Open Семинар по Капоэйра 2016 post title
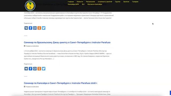The image size is (171, 96). 61,83
